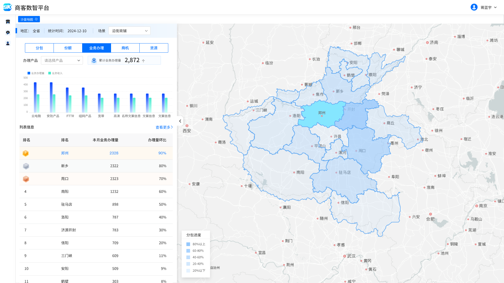Image resolution: width=504 pixels, height=283 pixels.
Task: Click the 郑州 link in ranking table
Action: pyautogui.click(x=65, y=153)
